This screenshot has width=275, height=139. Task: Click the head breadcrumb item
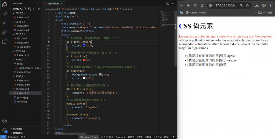[96, 9]
